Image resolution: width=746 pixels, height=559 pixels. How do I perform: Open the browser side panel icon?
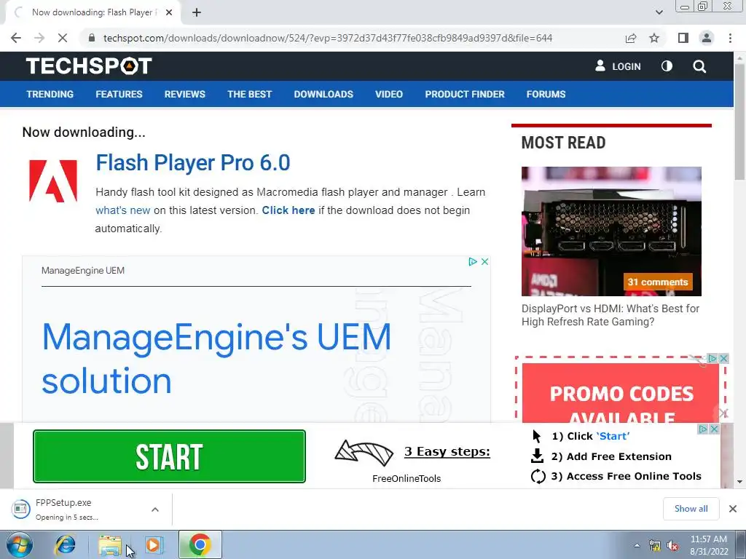coord(683,38)
